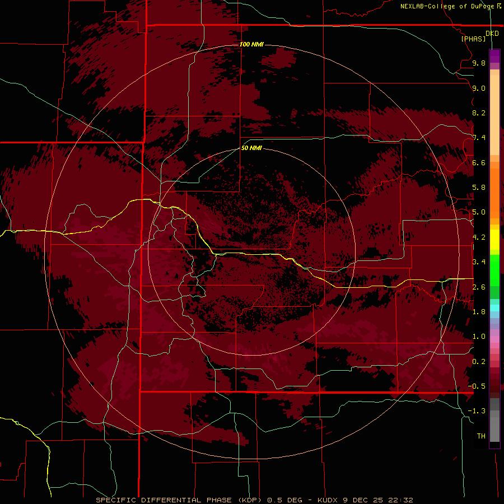
Task: Click the 9.8 value on the scale
Action: 479,63
